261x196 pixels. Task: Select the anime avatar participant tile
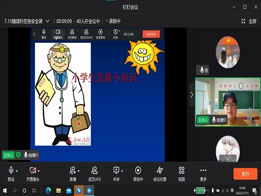228,149
